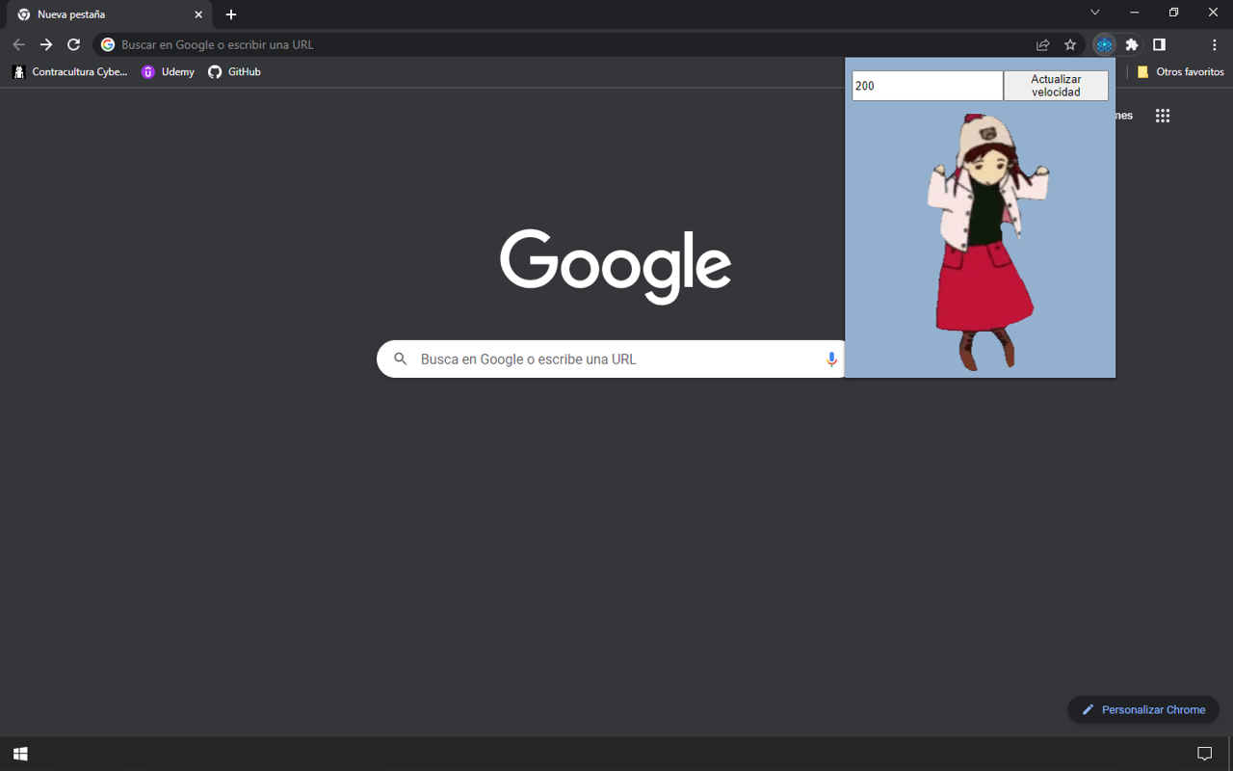Click the magnifier icon in Google search box
The height and width of the screenshot is (771, 1233).
(401, 359)
